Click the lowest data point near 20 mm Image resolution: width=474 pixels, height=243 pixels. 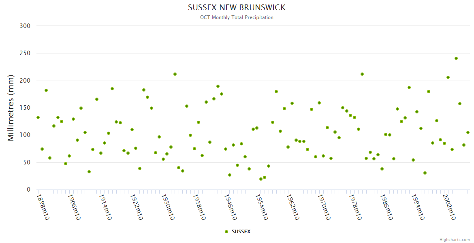[x=261, y=179]
